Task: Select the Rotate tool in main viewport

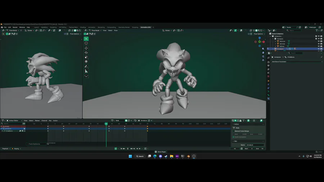Action: 86,53
